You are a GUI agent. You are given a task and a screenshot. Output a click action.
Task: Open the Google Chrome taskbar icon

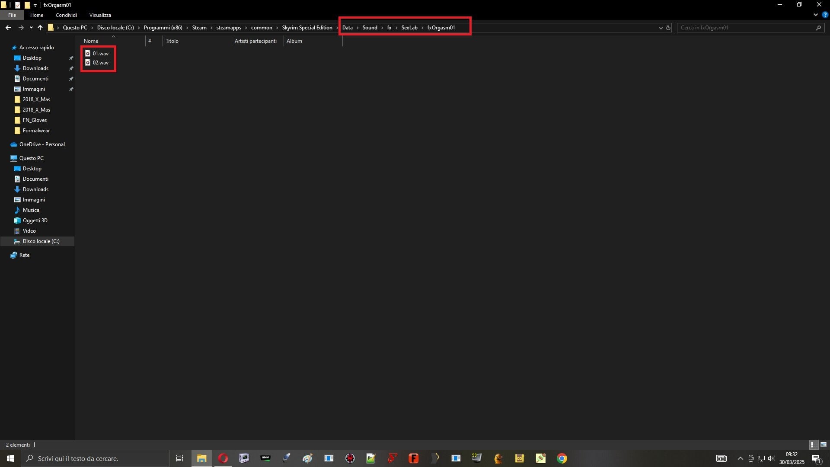[562, 458]
